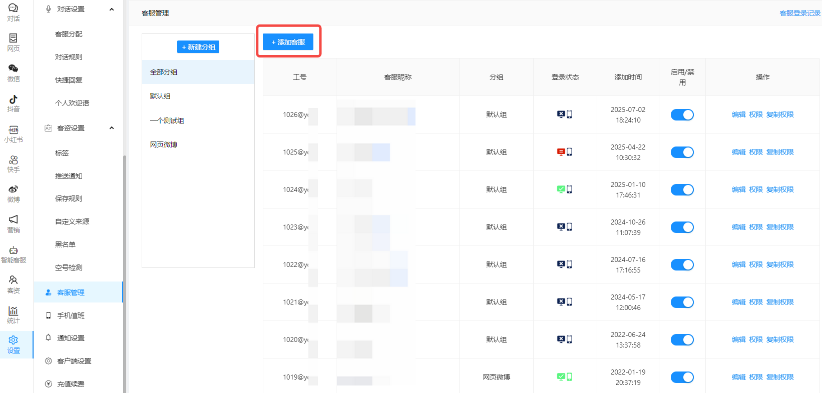Screen dimensions: 822x393
Task: Turn off the switch for agent 1019
Action: click(x=682, y=377)
